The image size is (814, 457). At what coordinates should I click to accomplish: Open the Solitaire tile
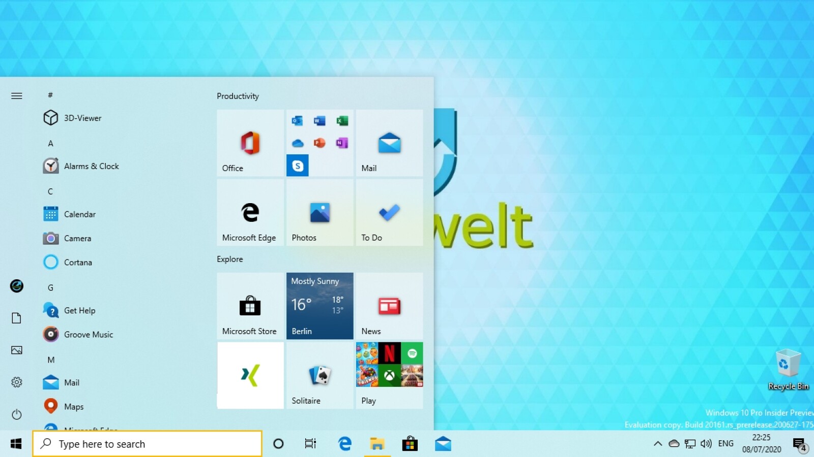pyautogui.click(x=319, y=375)
